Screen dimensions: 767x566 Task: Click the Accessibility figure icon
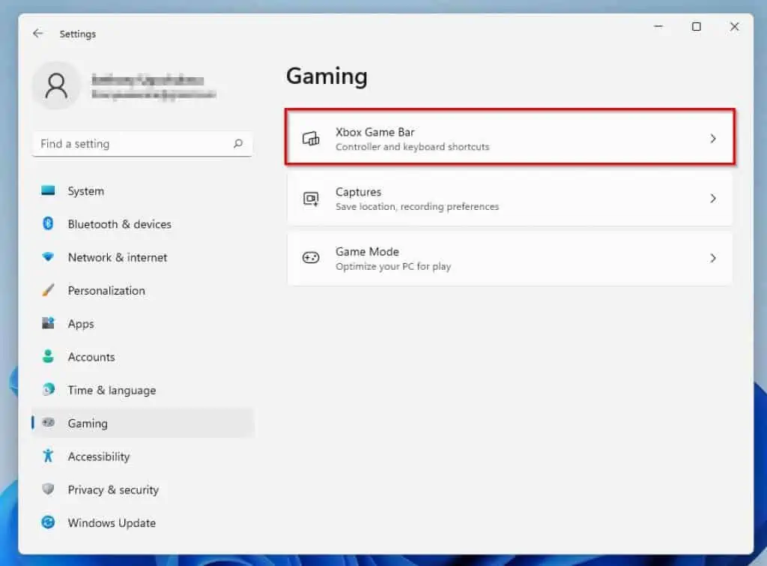[x=49, y=456]
